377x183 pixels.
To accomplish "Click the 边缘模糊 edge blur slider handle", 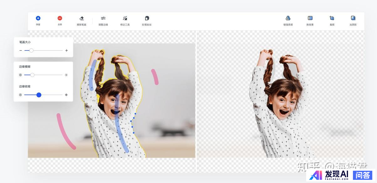I will 32,75.
